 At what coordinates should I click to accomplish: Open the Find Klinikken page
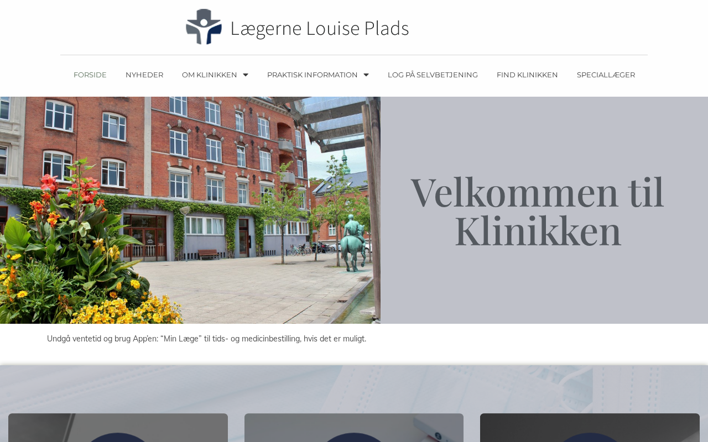pyautogui.click(x=527, y=75)
